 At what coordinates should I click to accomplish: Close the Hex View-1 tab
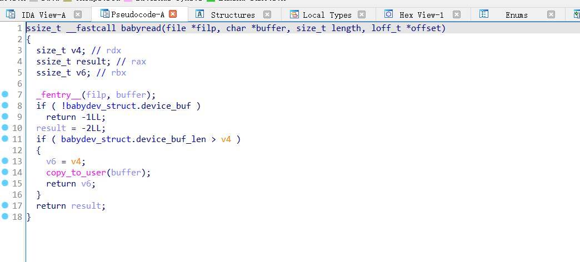[457, 14]
